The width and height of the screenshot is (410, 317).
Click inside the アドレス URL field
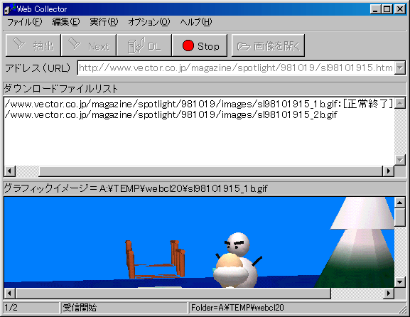pos(236,68)
